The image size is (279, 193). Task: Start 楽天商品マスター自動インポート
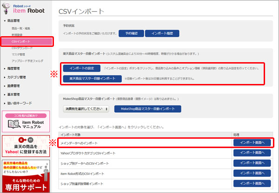[93, 78]
